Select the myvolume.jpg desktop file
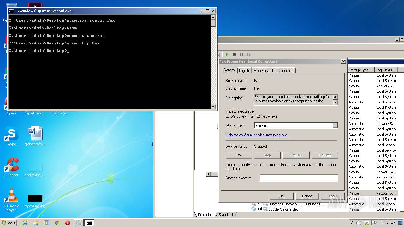The image size is (404, 227). point(35,201)
